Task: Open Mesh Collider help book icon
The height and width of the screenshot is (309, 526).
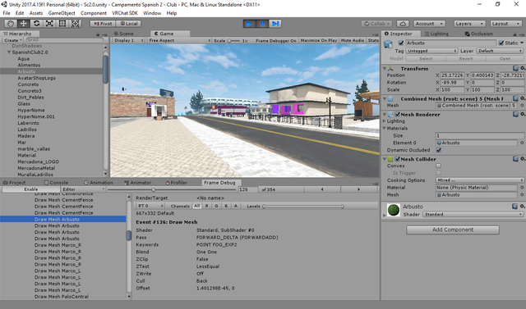Action: [515, 159]
